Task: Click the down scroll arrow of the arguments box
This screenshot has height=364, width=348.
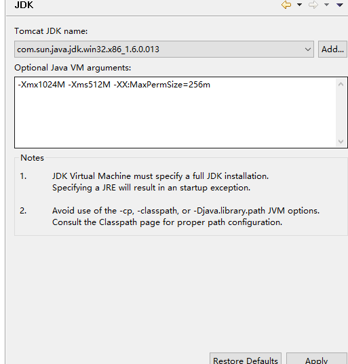Action: (x=341, y=142)
